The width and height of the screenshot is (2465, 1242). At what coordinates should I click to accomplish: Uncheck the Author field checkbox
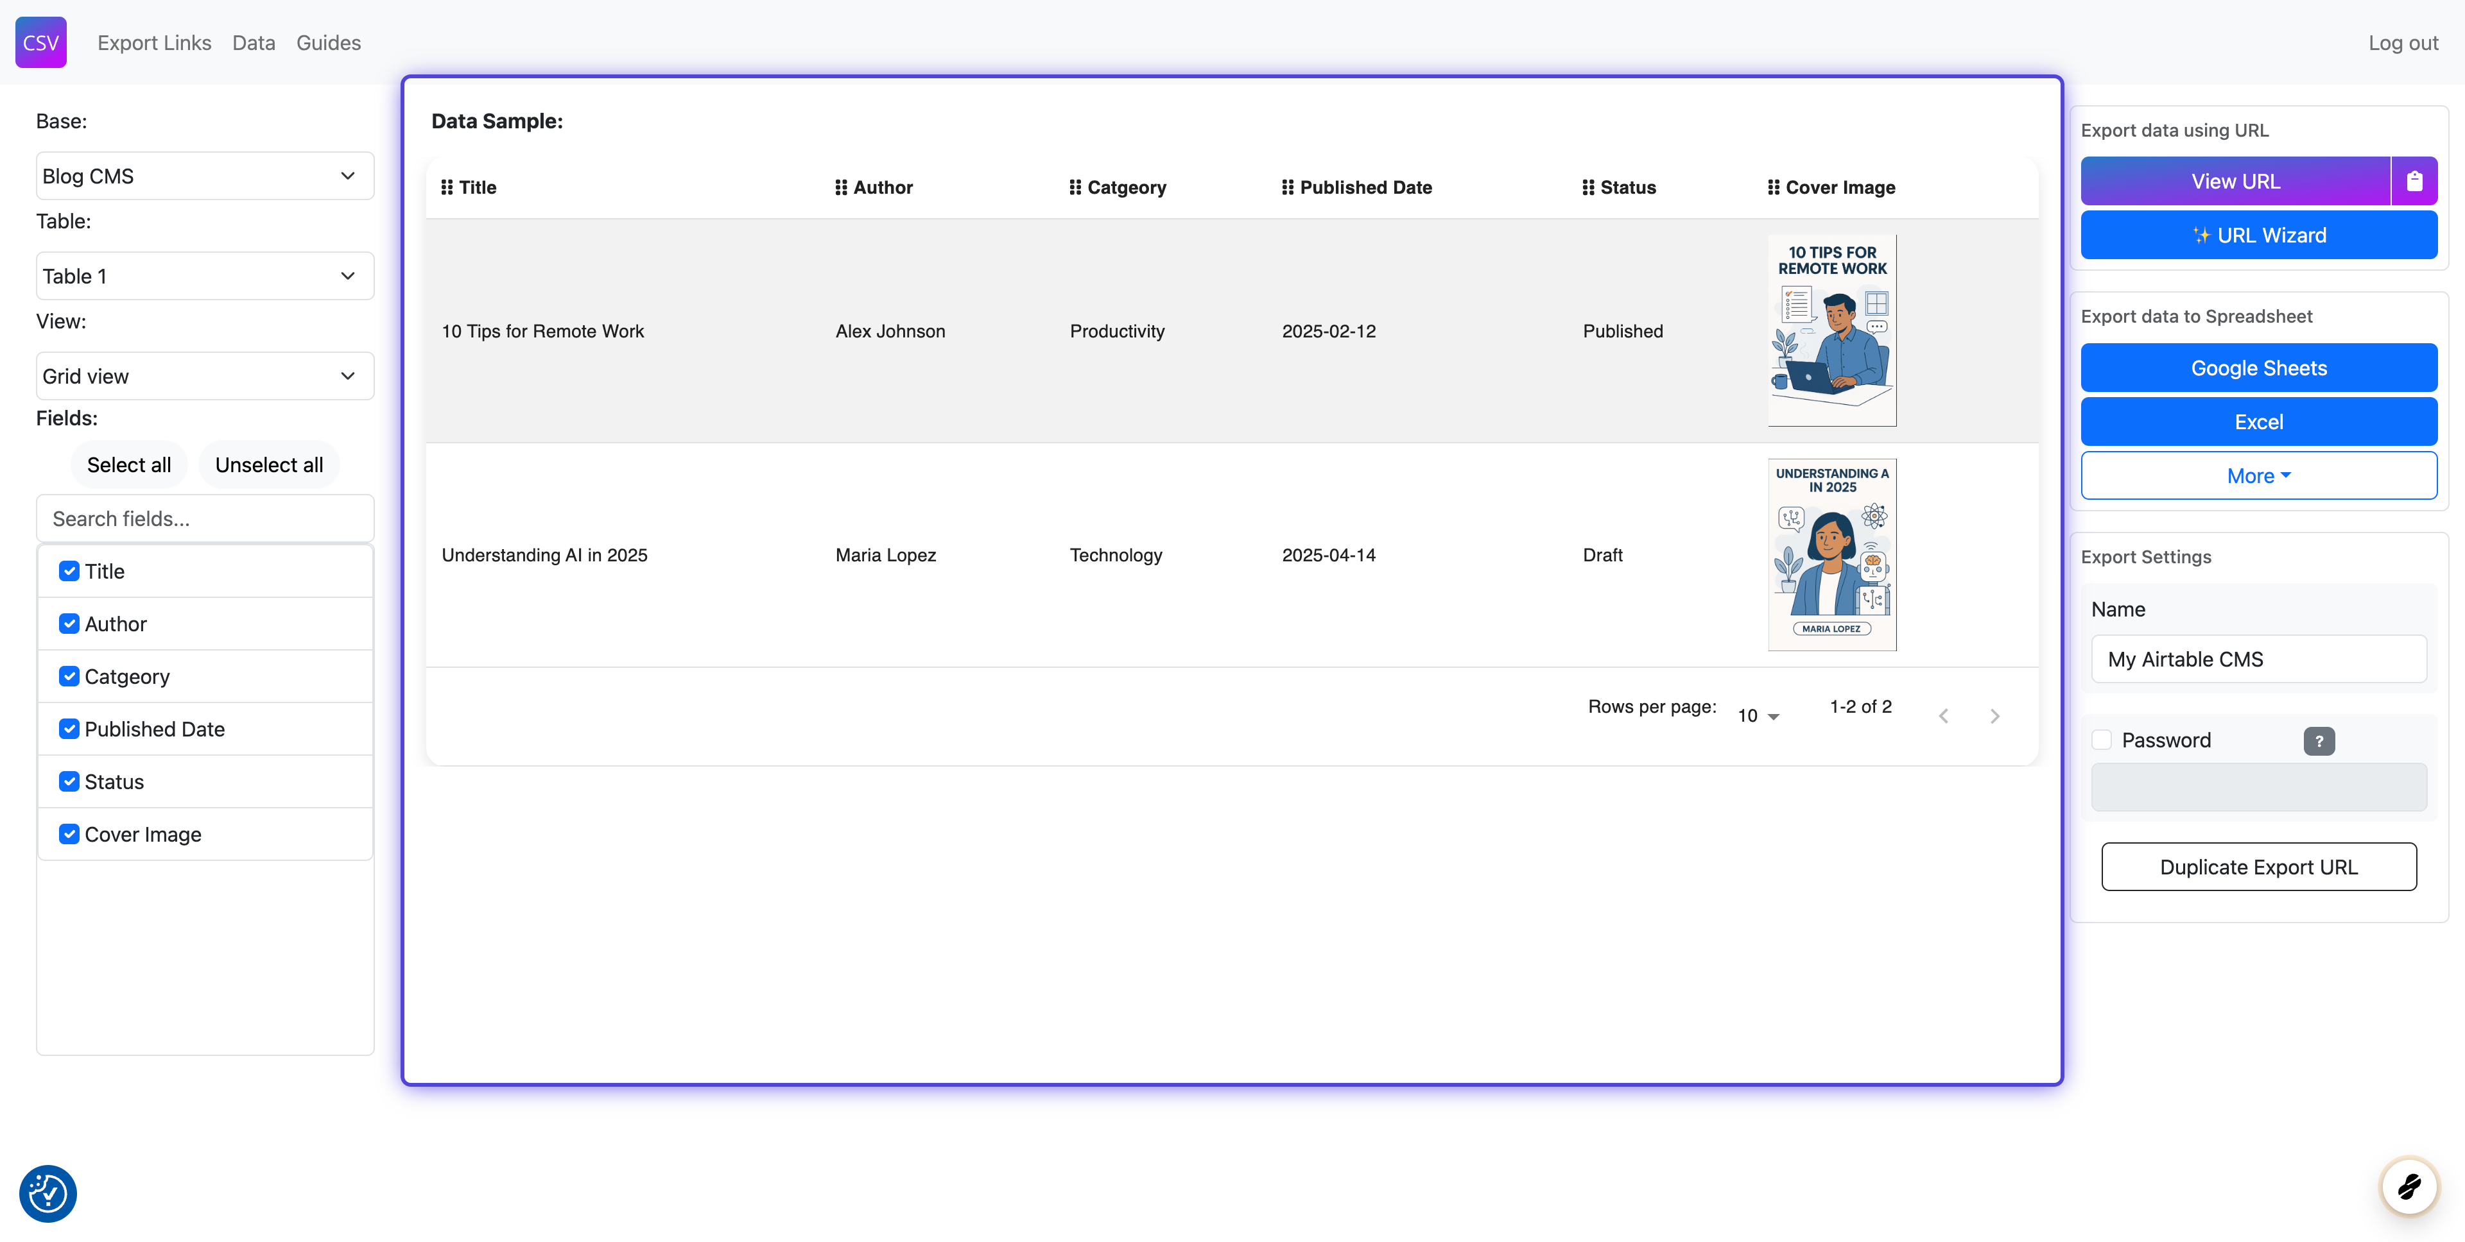(x=69, y=624)
